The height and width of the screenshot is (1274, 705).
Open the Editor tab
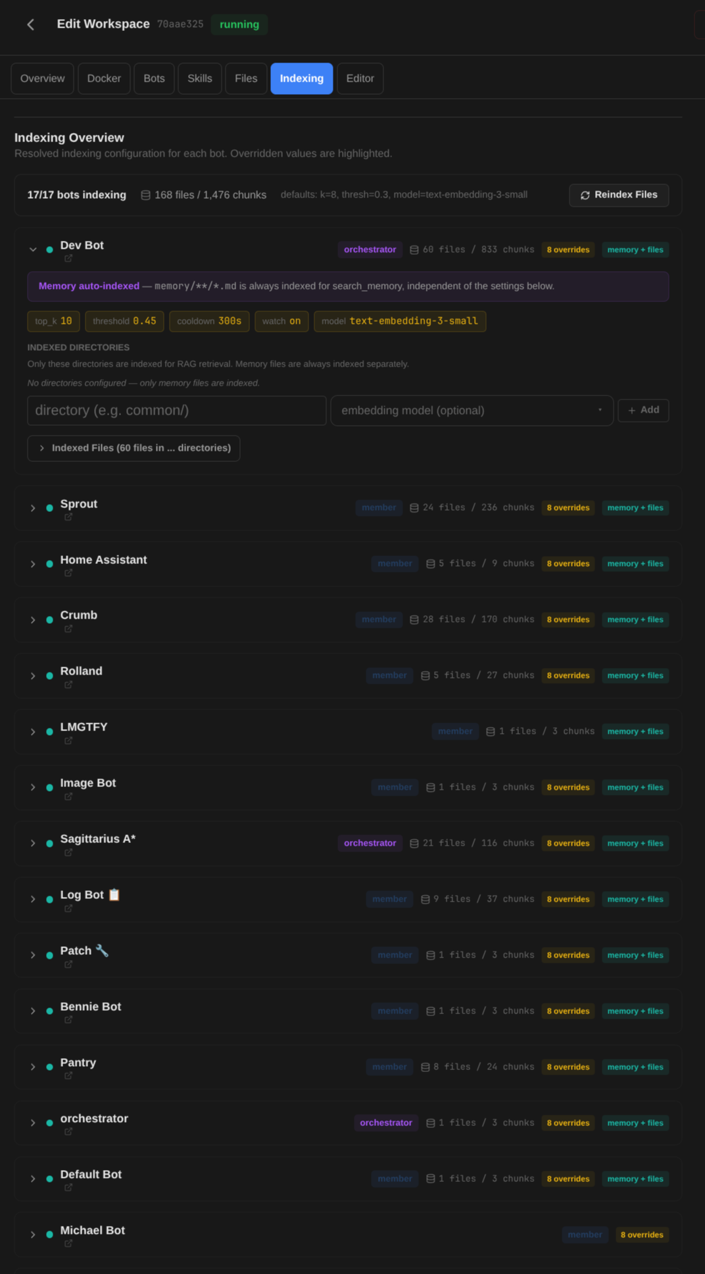360,78
